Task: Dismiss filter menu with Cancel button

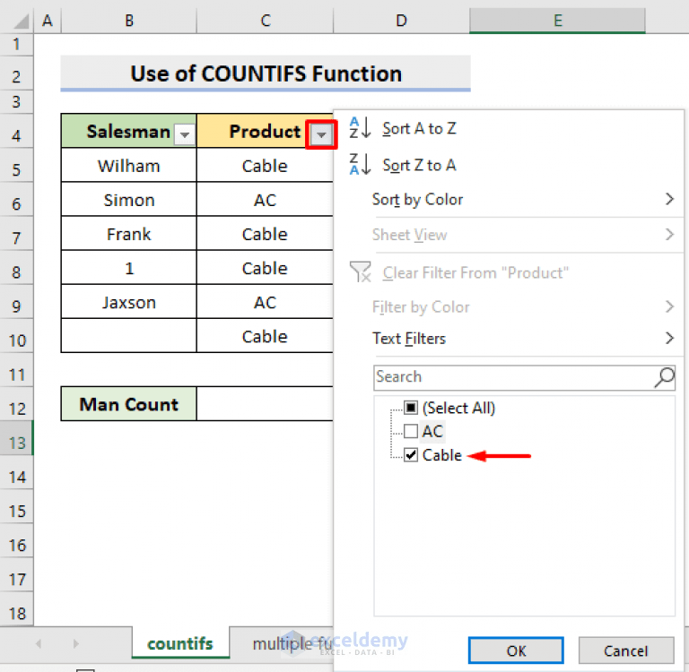Action: (625, 650)
